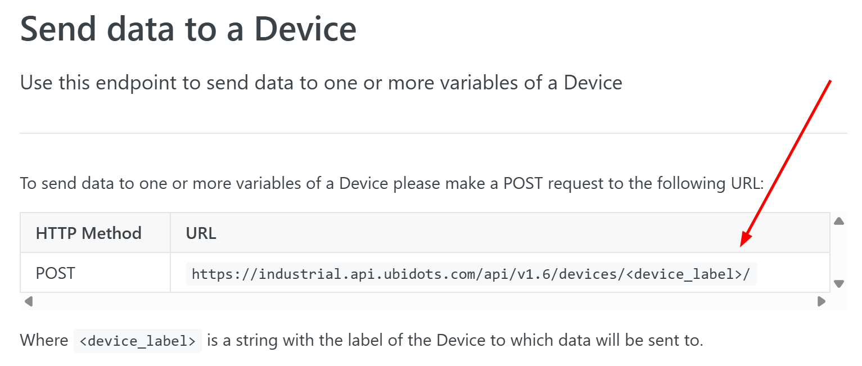This screenshot has width=862, height=366.
Task: Click the scroll right arrow below the table
Action: tap(822, 301)
